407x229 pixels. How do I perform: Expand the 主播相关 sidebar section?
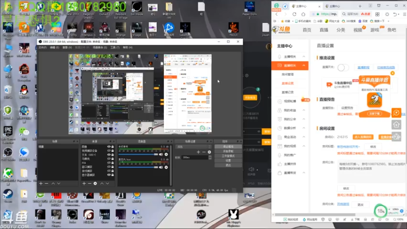tap(304, 56)
